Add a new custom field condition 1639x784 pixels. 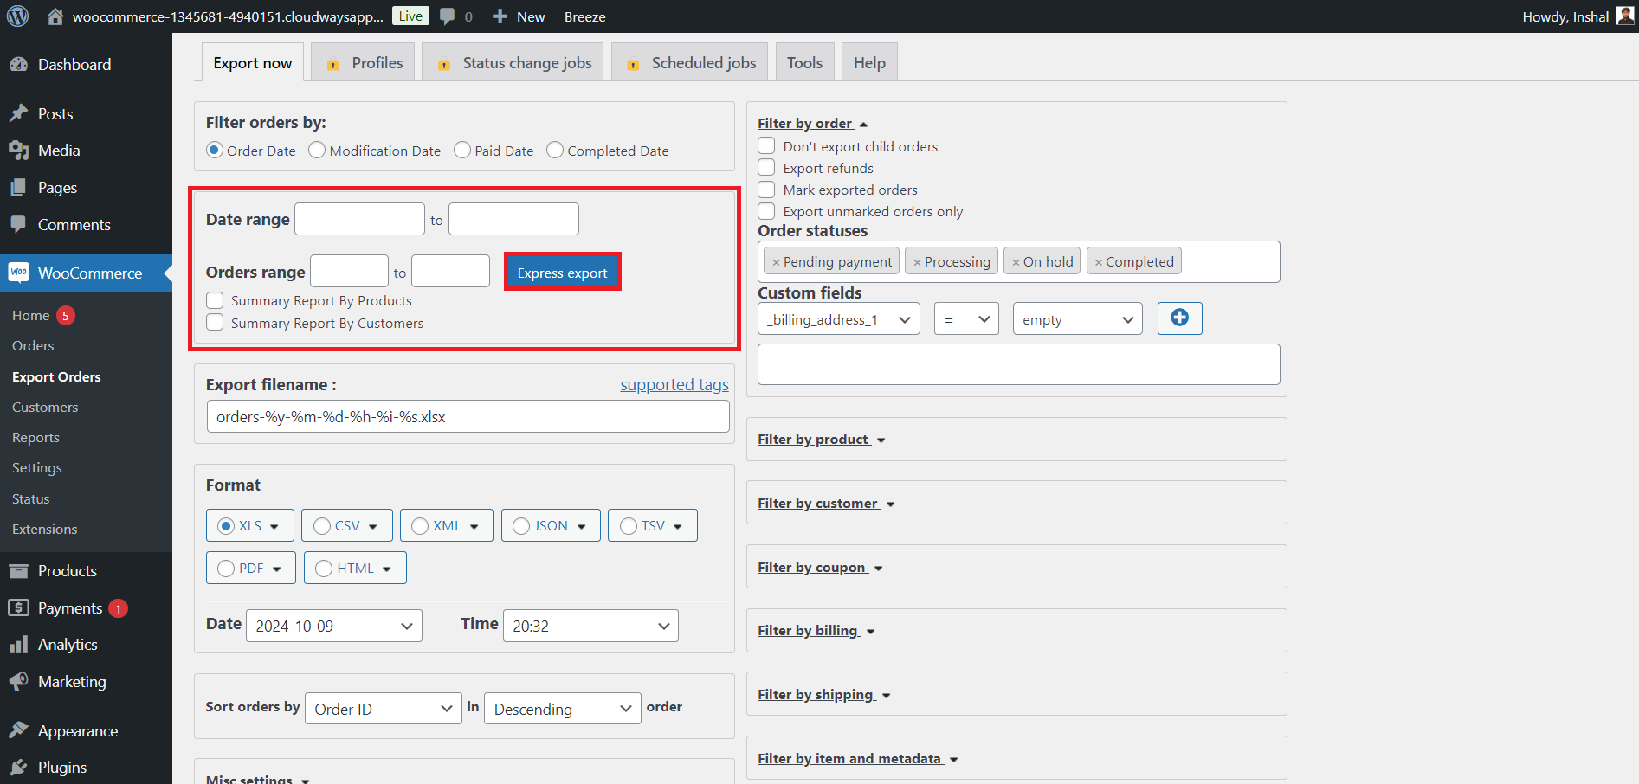1179,318
